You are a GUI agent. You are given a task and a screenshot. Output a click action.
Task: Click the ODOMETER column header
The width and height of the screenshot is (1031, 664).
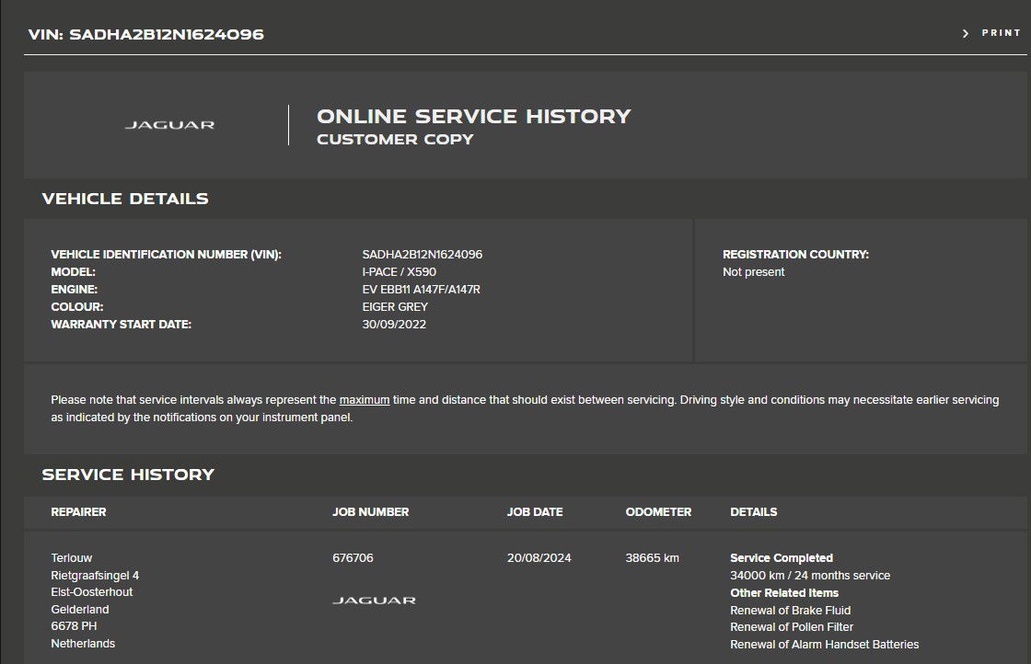tap(658, 511)
